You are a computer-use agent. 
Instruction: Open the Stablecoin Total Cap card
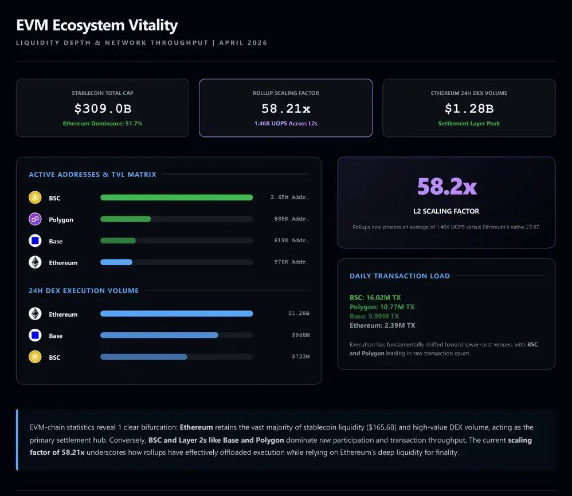[103, 108]
